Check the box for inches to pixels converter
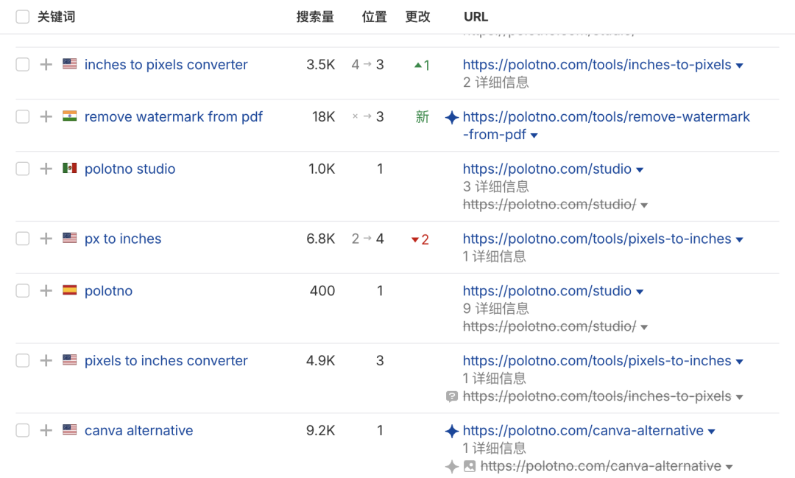Image resolution: width=795 pixels, height=478 pixels. click(22, 64)
